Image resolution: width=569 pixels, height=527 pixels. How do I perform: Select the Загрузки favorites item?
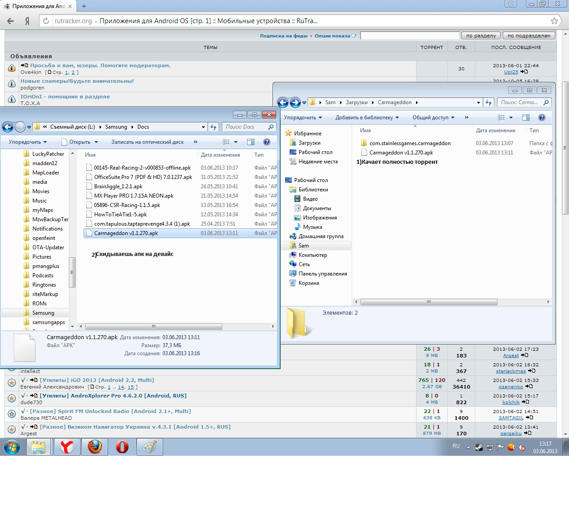(309, 143)
